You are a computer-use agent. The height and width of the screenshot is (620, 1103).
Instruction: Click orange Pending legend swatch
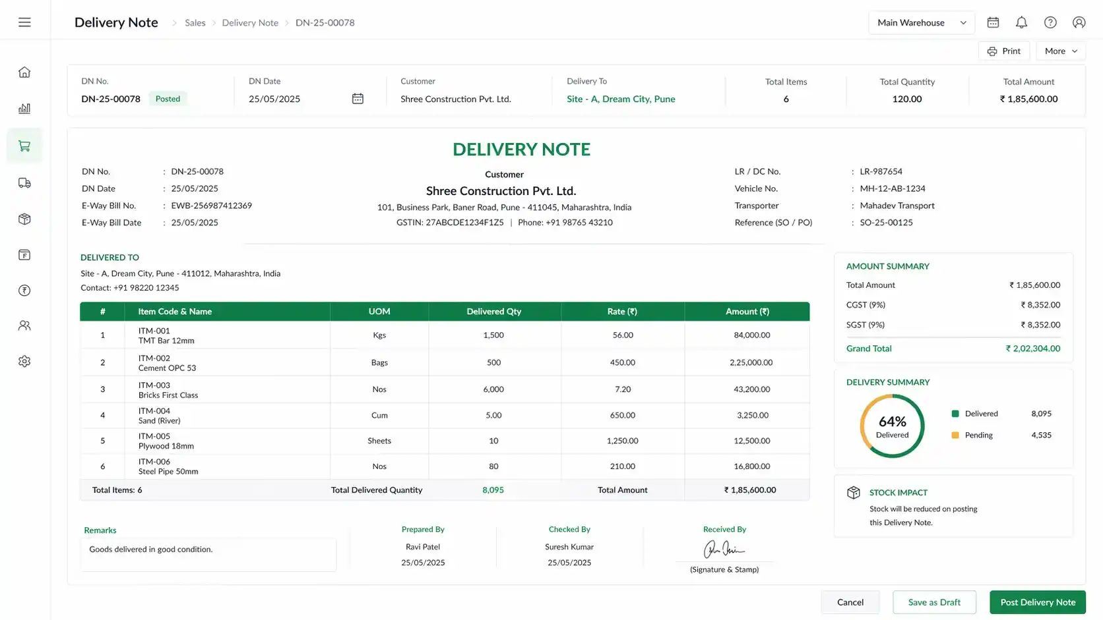click(x=955, y=435)
